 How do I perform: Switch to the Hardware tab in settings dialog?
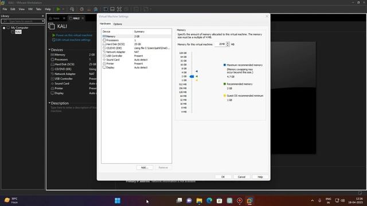[x=105, y=24]
